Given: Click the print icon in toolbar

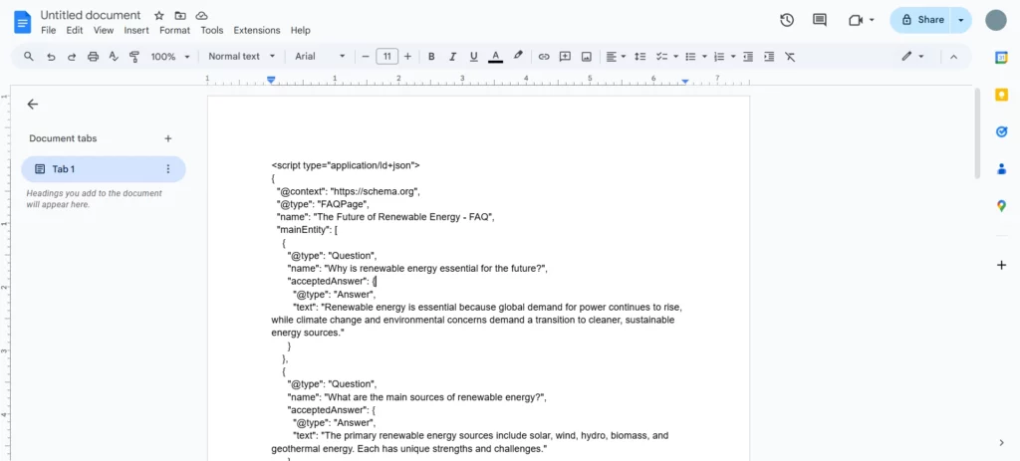Looking at the screenshot, I should point(93,57).
